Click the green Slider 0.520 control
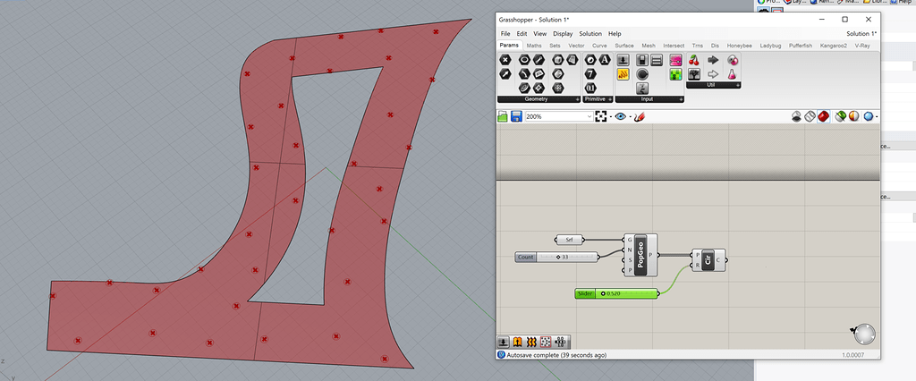Screen dimensions: 916x381 point(616,293)
